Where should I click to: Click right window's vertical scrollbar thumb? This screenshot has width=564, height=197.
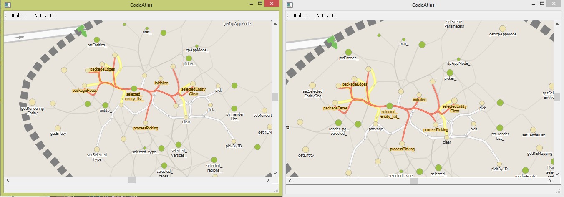tap(557, 97)
